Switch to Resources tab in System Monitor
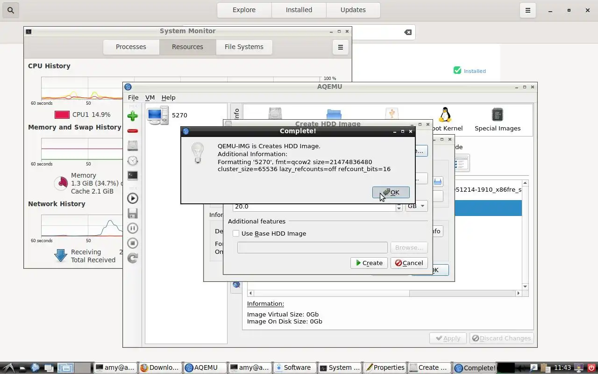Viewport: 598px width, 374px height. [187, 47]
